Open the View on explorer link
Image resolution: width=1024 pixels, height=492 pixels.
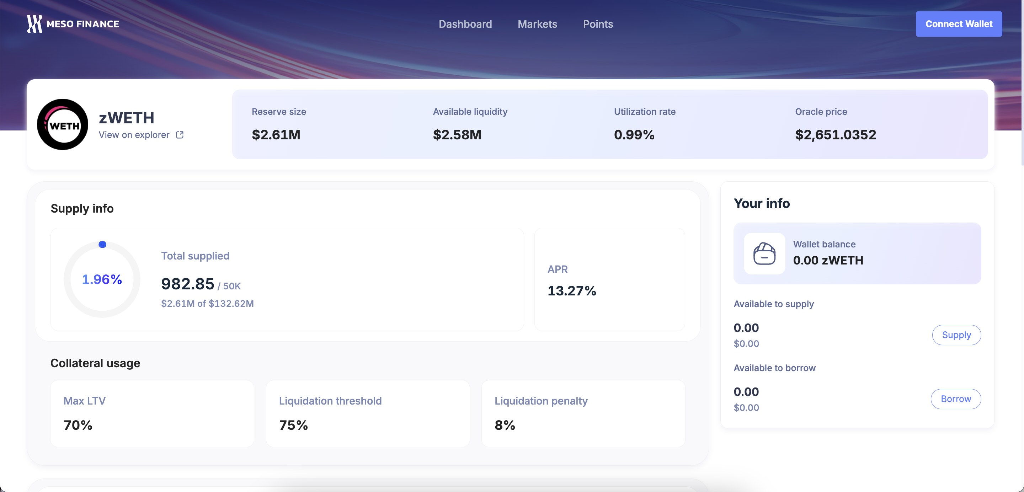134,135
